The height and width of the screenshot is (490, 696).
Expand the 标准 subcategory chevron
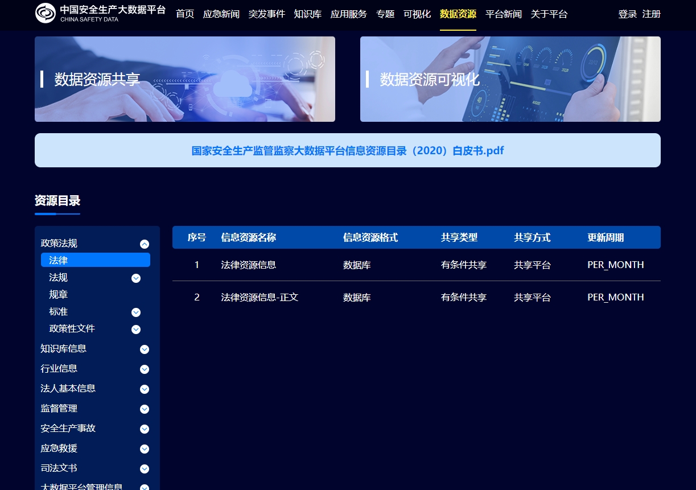(136, 312)
